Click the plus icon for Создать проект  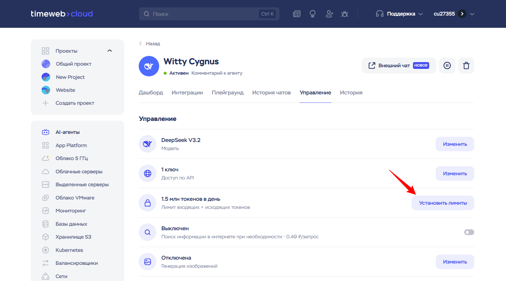(45, 103)
